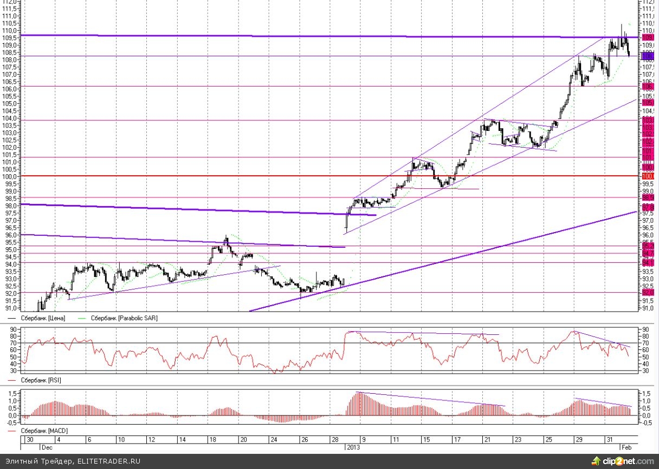Click the pink 98.5 price tag on right axis
Screen dimensions: 659x469
pos(647,198)
